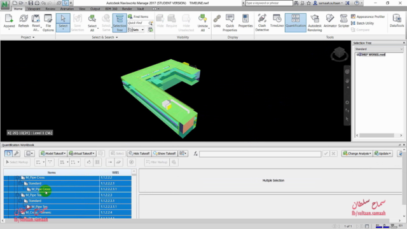Open the Animator tool
407x229 pixels.
coord(330,21)
